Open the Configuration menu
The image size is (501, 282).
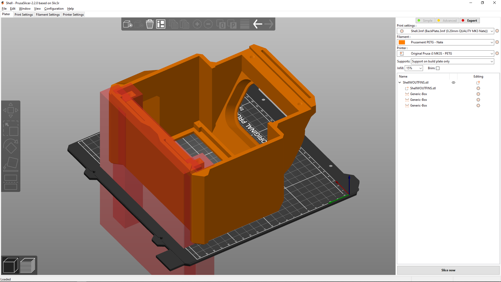tap(54, 9)
